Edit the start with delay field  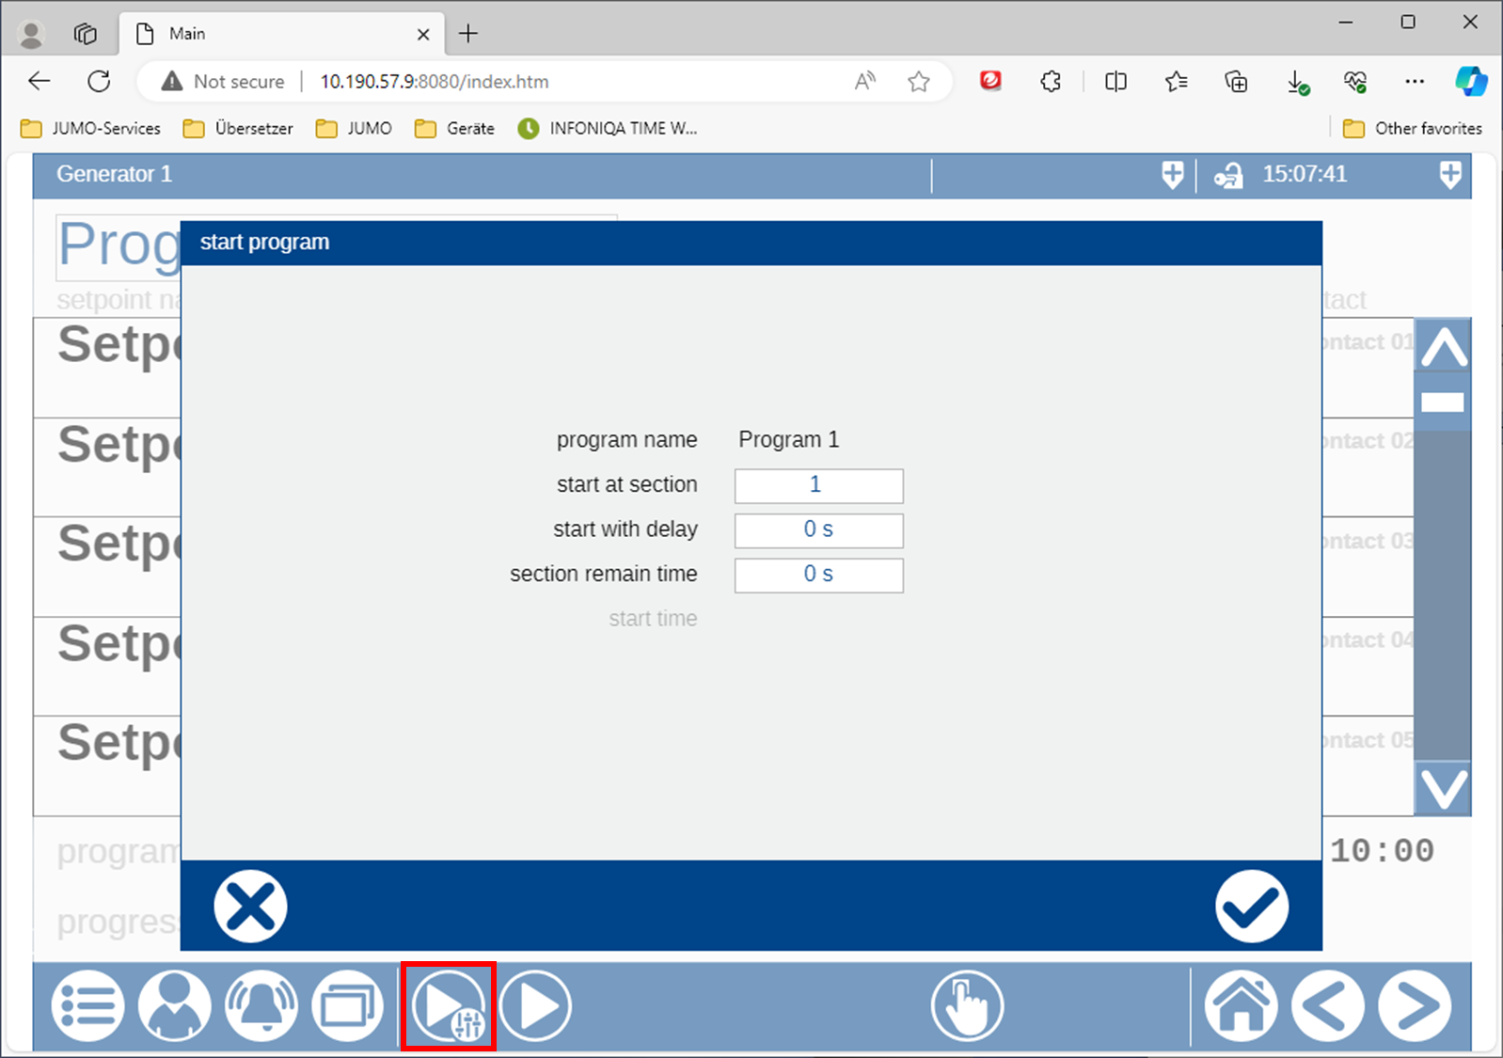click(x=818, y=530)
